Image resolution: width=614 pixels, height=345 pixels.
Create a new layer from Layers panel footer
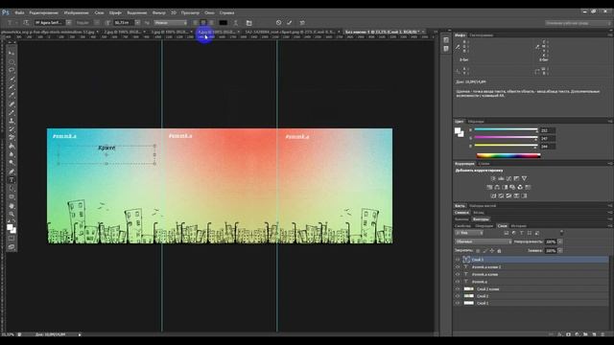pos(594,334)
